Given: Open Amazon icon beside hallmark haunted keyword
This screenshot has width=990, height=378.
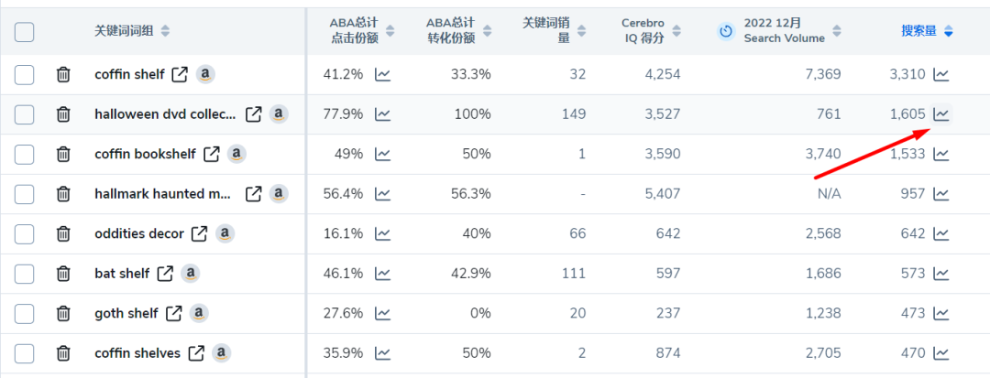Looking at the screenshot, I should click(279, 193).
